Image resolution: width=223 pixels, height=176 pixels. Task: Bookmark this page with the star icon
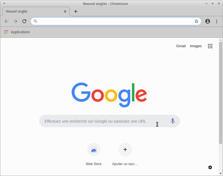(x=196, y=21)
